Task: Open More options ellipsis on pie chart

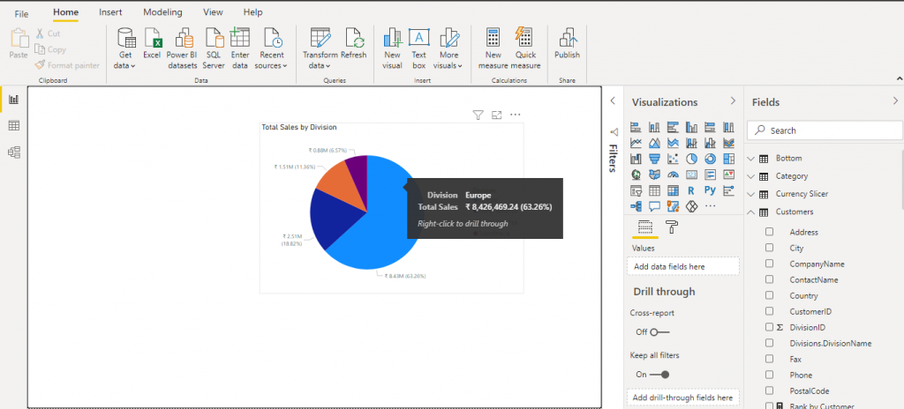Action: [516, 115]
